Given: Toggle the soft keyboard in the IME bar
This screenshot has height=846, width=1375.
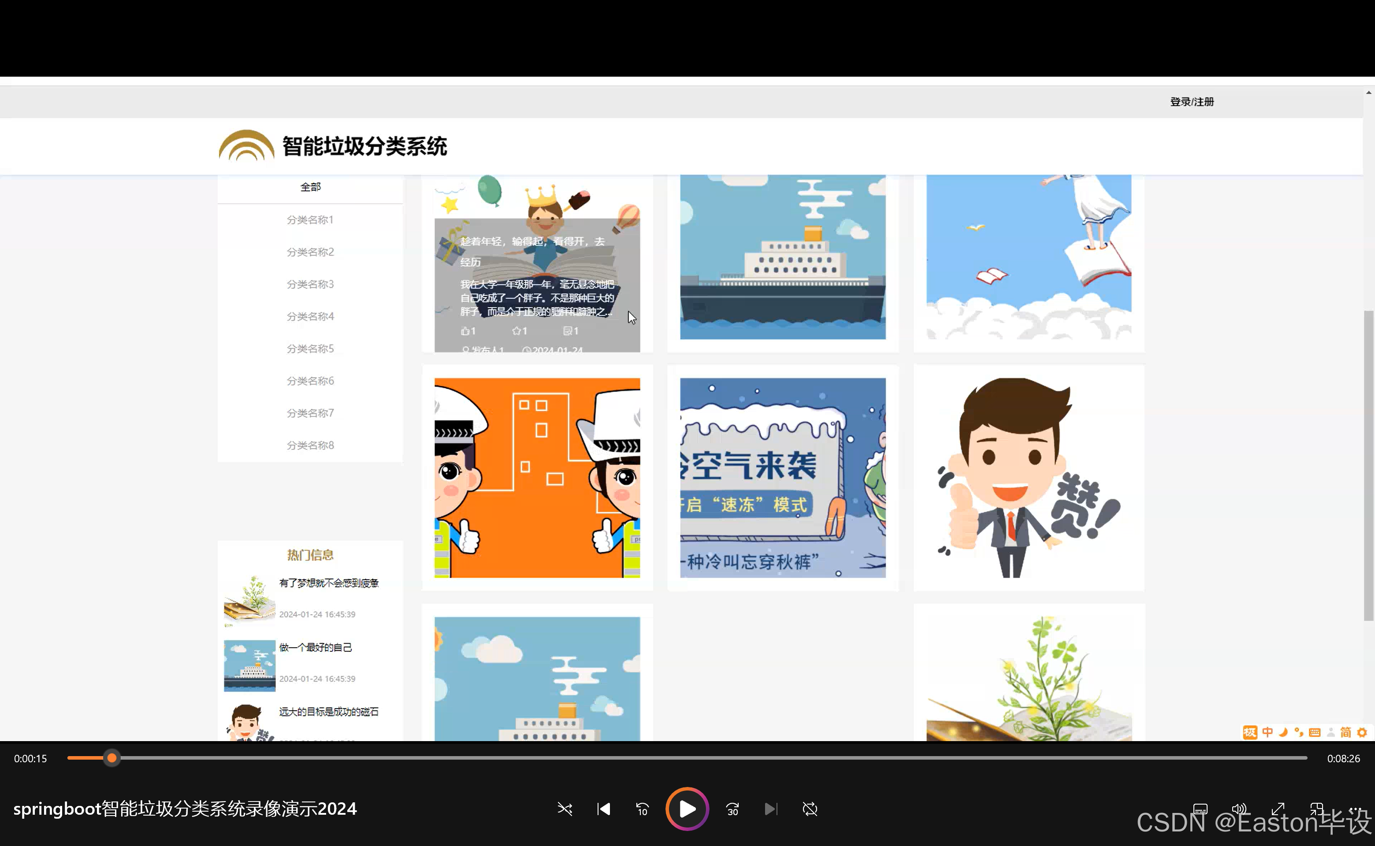Looking at the screenshot, I should (x=1315, y=732).
